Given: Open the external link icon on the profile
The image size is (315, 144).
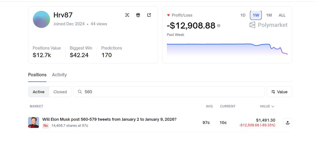Looking at the screenshot, I should coord(149,15).
